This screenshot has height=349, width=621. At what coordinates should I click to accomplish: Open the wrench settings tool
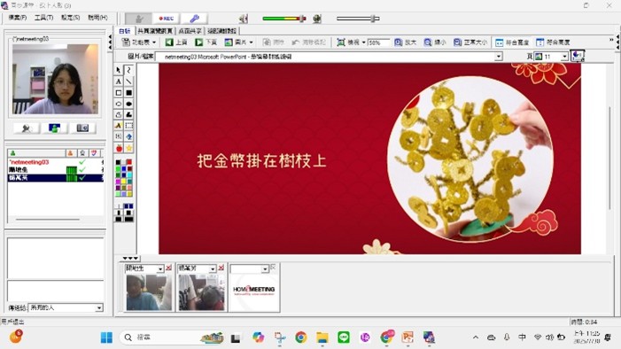point(194,19)
